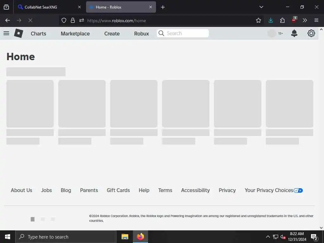The height and width of the screenshot is (243, 324).
Task: Open the Firefox downloads panel
Action: tap(271, 20)
